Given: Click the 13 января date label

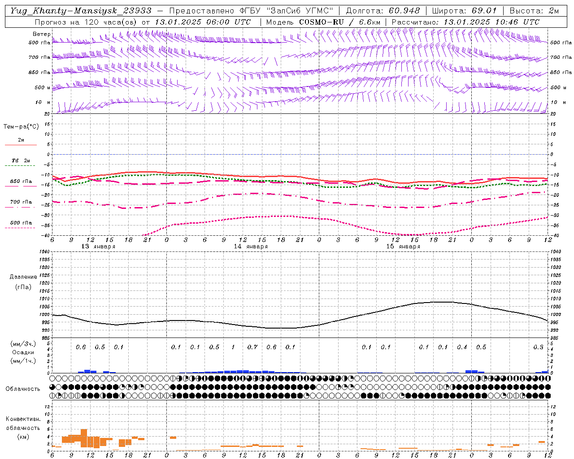Looking at the screenshot, I should (98, 247).
